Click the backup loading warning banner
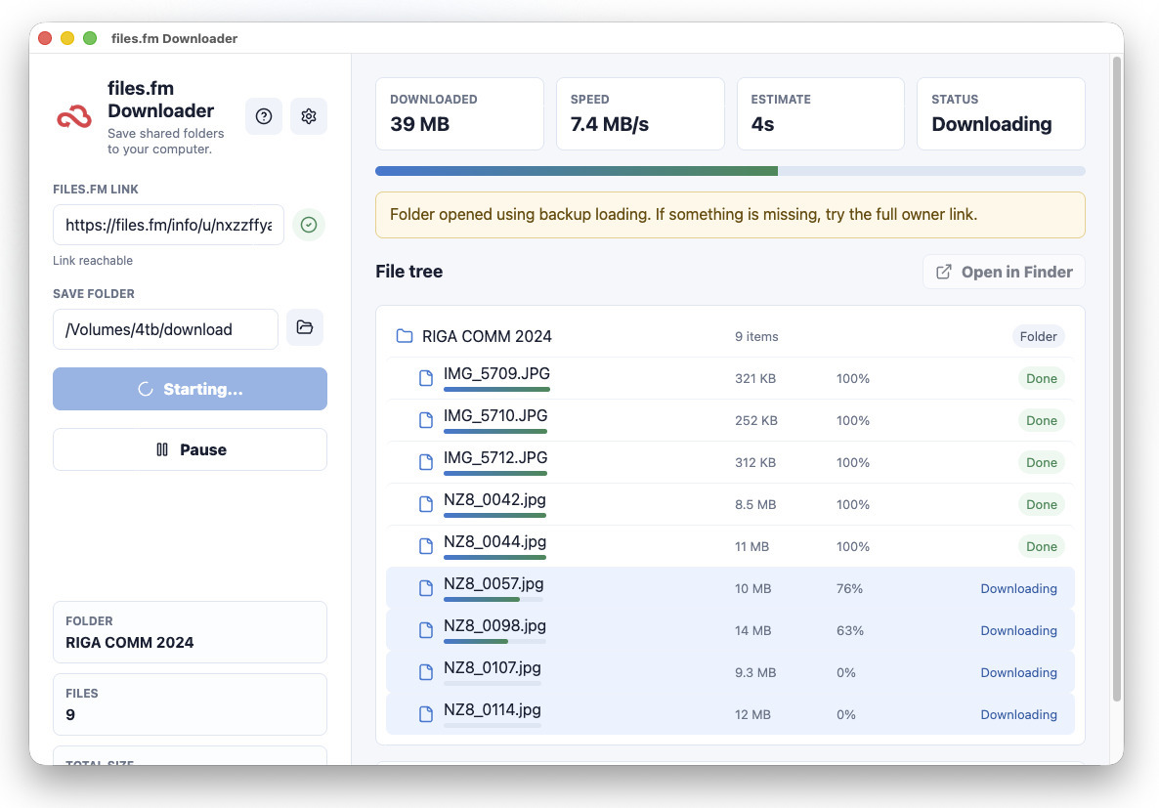This screenshot has width=1159, height=808. (x=730, y=215)
